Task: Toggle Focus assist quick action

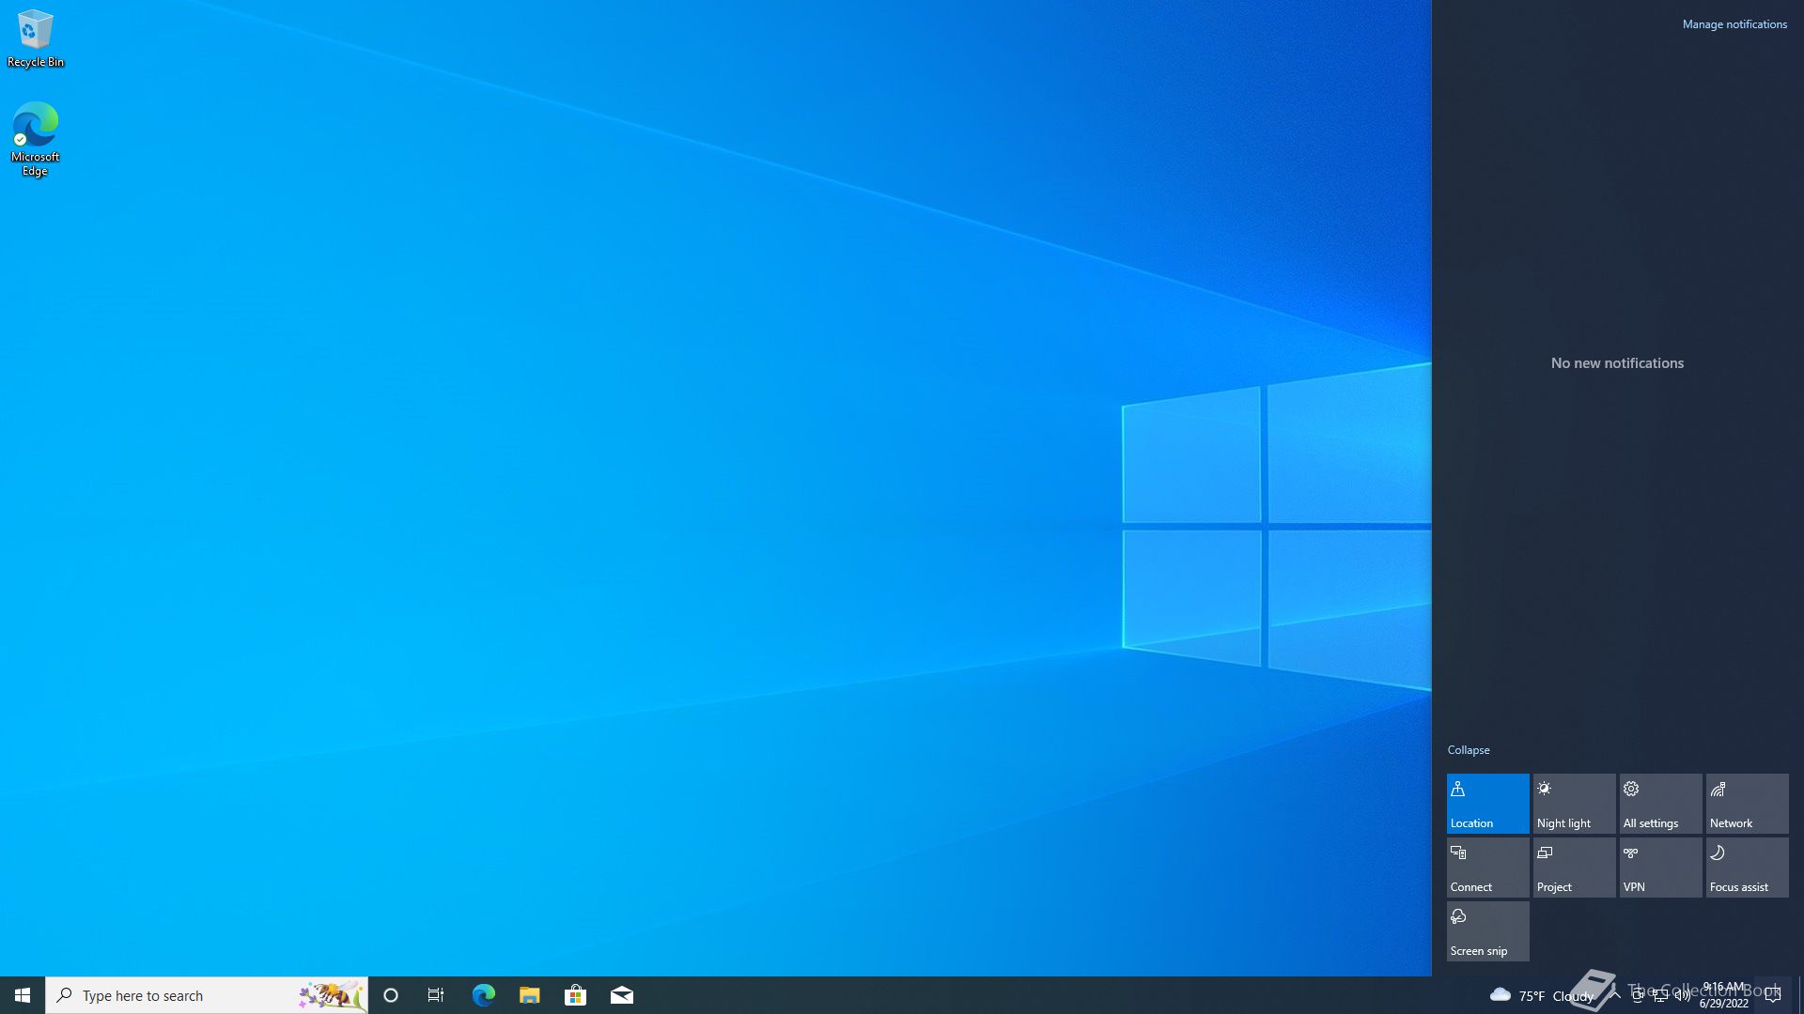Action: [1747, 867]
